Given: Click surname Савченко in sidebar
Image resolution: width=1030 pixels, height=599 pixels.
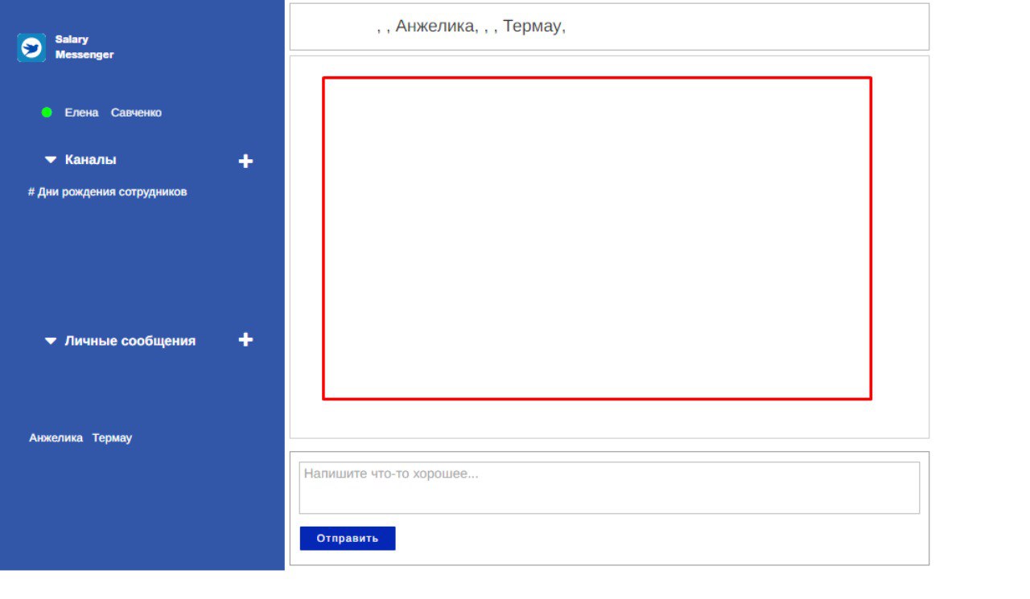Looking at the screenshot, I should click(136, 113).
